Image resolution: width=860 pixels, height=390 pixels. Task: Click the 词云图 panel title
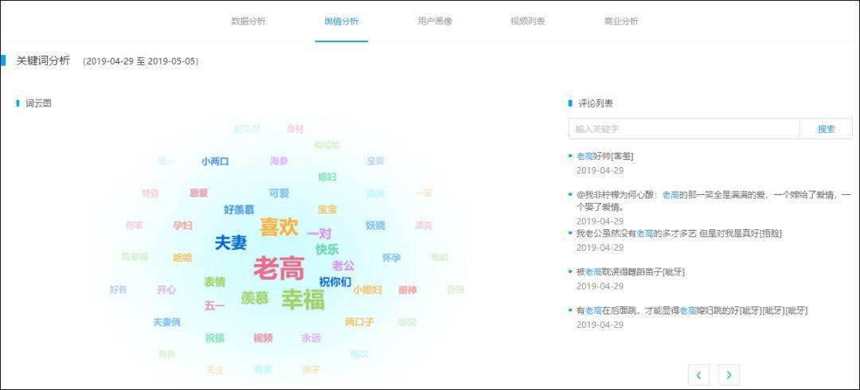pos(38,103)
